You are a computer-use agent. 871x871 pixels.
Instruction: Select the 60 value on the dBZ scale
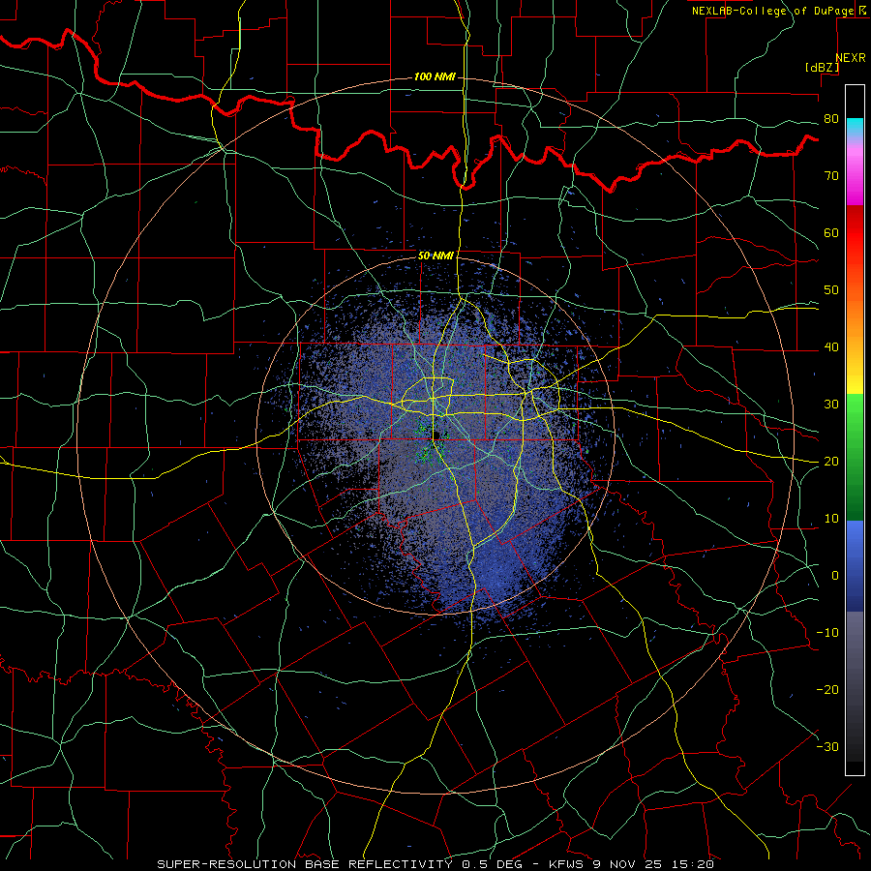pos(831,232)
